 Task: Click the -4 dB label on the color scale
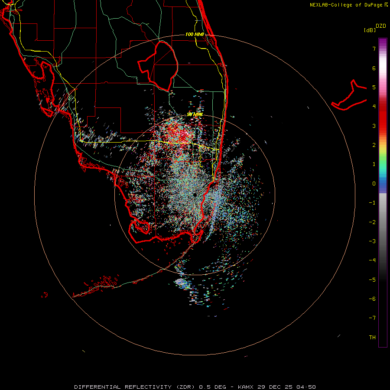[372, 260]
